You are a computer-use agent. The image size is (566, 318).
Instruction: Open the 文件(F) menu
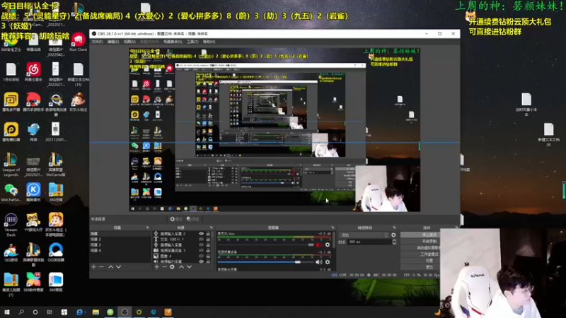97,42
